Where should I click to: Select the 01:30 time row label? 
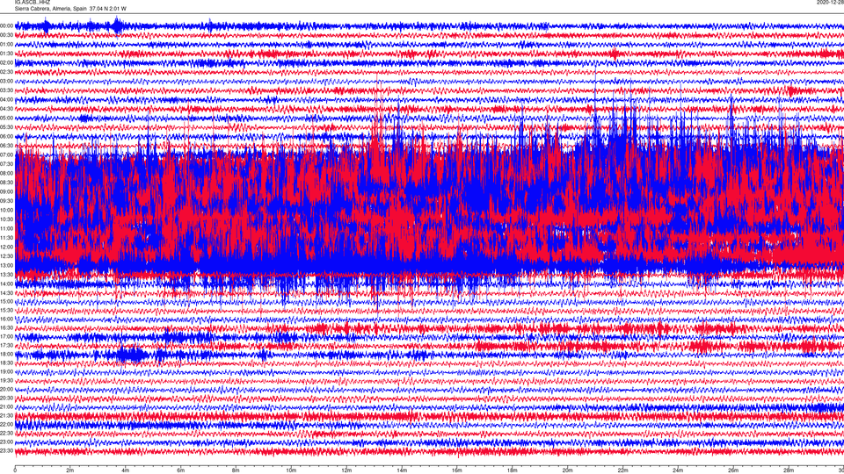click(x=7, y=54)
